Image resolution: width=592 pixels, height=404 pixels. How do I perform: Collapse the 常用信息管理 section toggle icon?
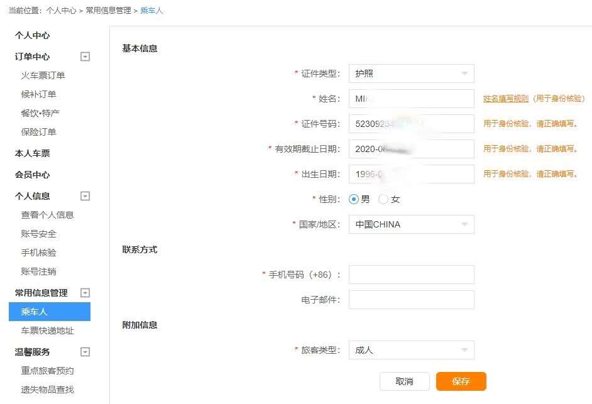85,293
